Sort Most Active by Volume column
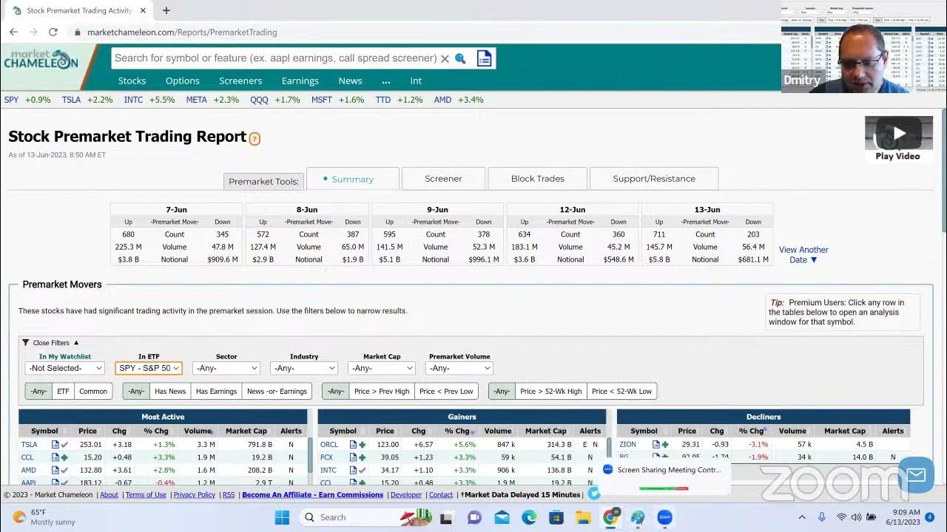Screen dimensions: 947x532 (x=198, y=431)
